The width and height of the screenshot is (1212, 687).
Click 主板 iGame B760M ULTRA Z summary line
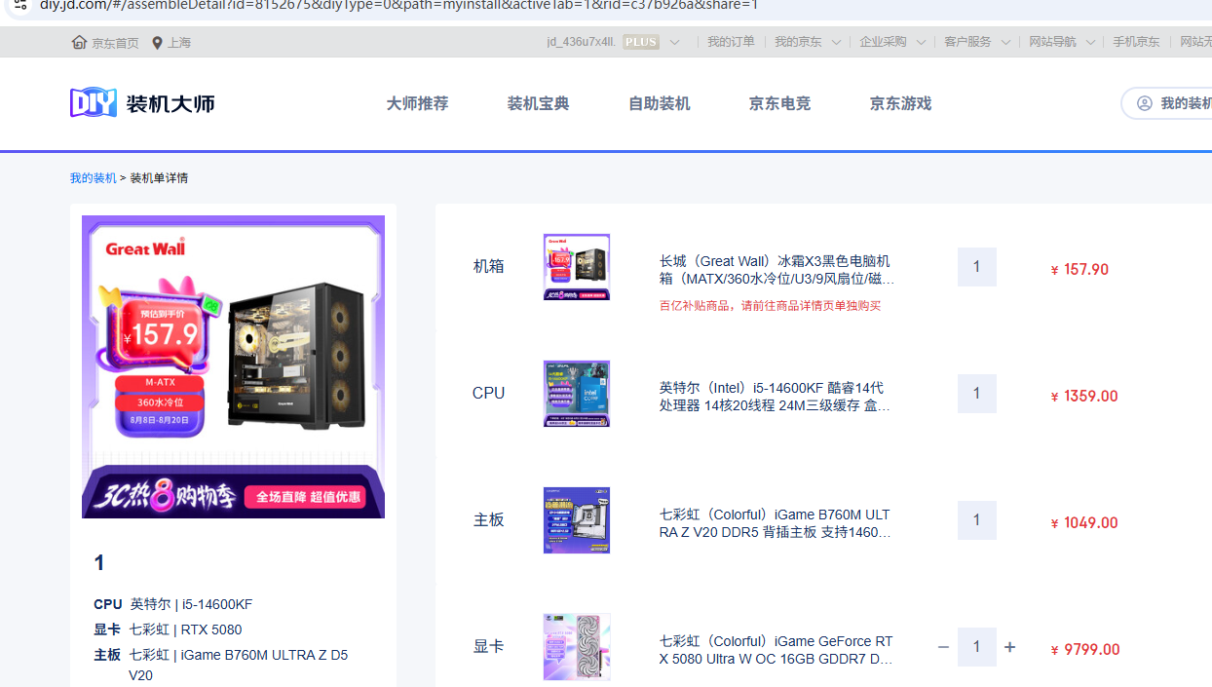[x=221, y=665]
